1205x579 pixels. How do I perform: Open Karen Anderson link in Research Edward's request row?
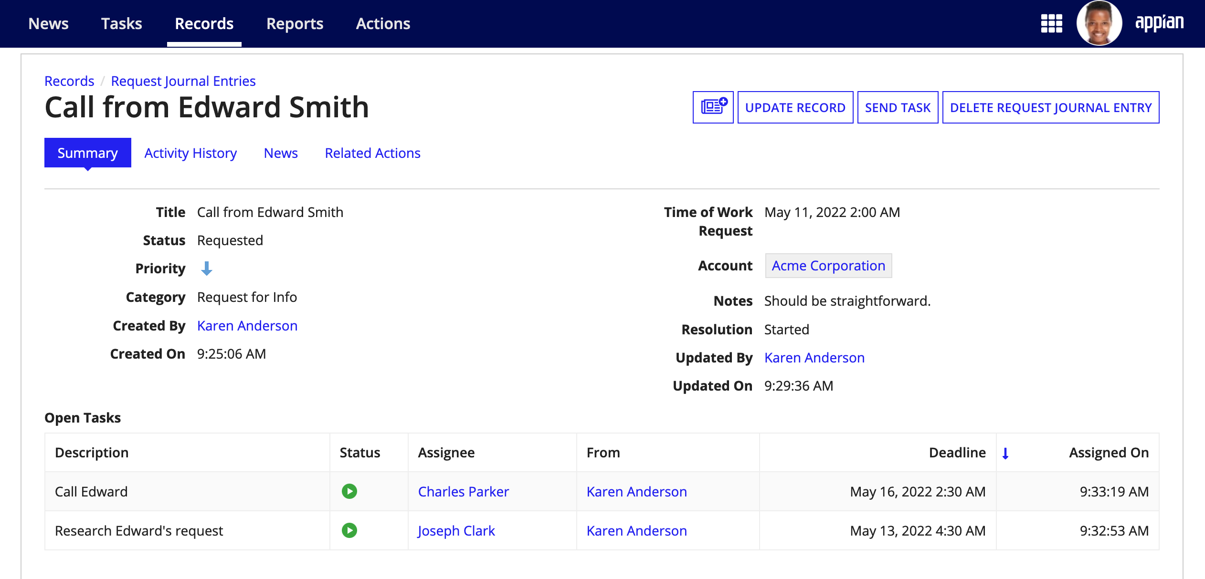point(636,531)
